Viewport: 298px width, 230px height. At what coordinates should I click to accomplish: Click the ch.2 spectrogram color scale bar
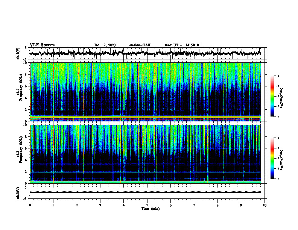[272, 158]
